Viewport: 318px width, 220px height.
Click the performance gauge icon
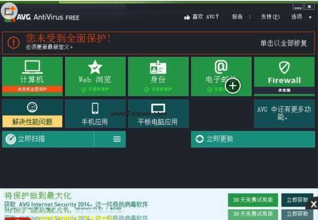click(32, 107)
